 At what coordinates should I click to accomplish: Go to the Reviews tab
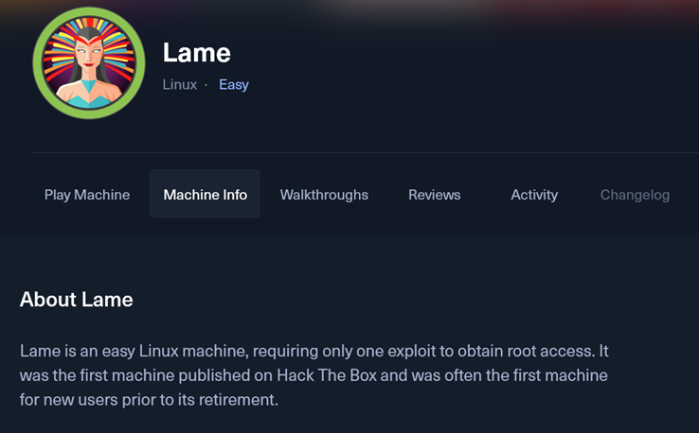pos(434,195)
